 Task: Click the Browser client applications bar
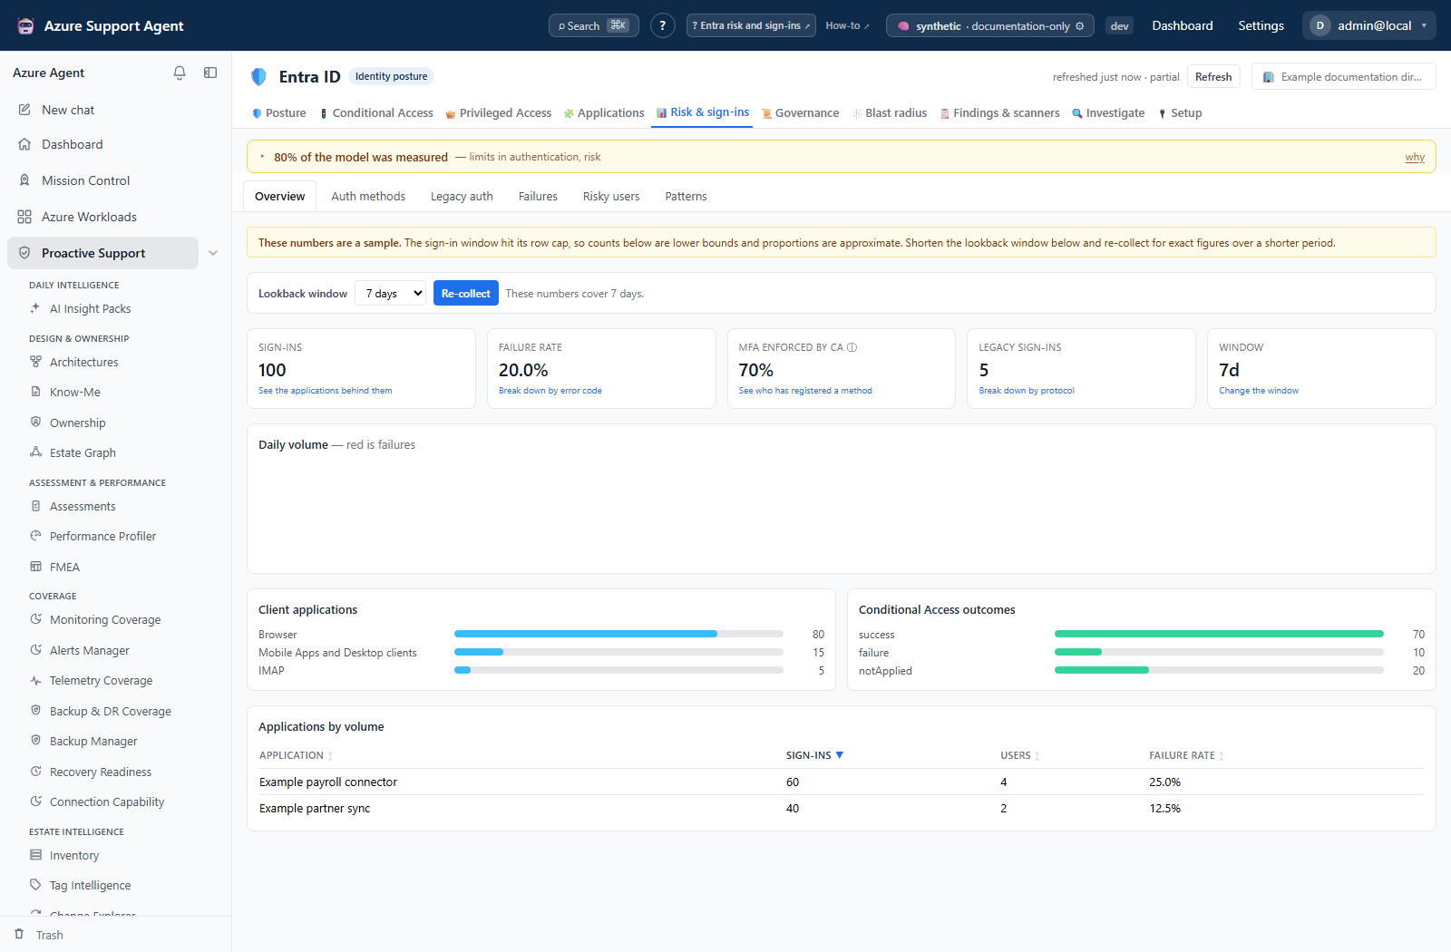(x=618, y=634)
